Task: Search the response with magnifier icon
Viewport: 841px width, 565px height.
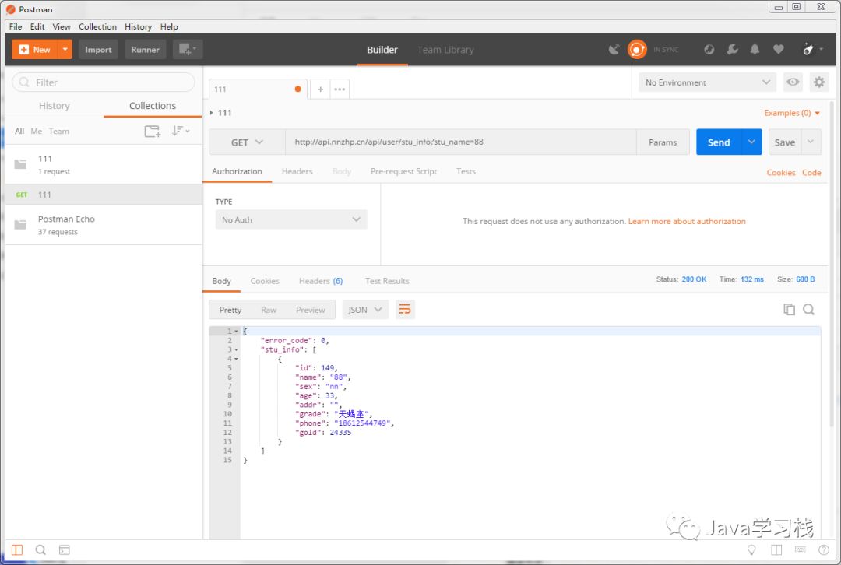Action: [x=808, y=309]
